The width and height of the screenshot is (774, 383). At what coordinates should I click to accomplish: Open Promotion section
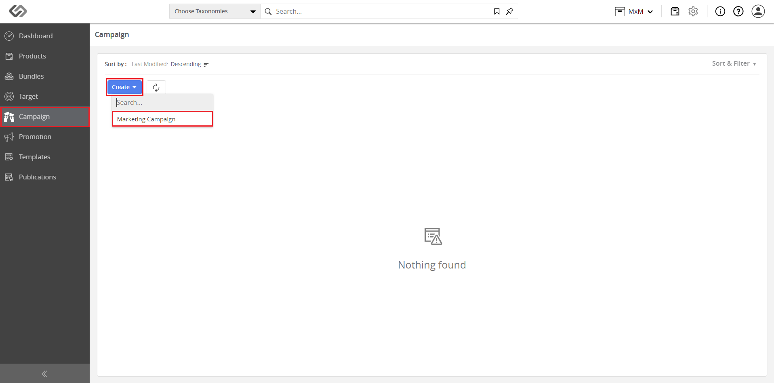coord(45,137)
